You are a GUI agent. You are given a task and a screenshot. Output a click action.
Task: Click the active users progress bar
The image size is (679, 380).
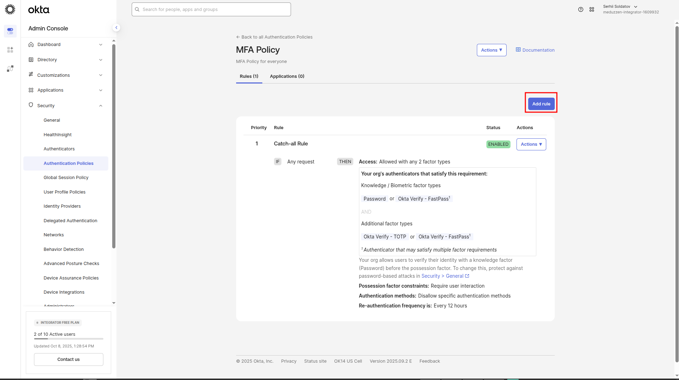69,339
